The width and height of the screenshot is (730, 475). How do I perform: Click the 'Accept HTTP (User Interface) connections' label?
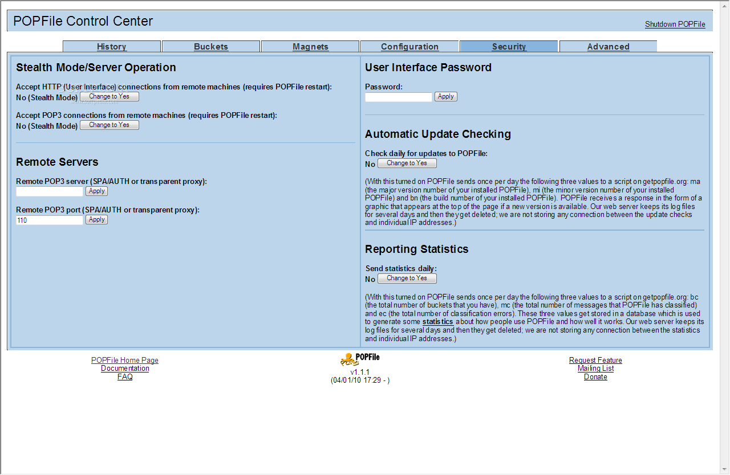pyautogui.click(x=174, y=87)
